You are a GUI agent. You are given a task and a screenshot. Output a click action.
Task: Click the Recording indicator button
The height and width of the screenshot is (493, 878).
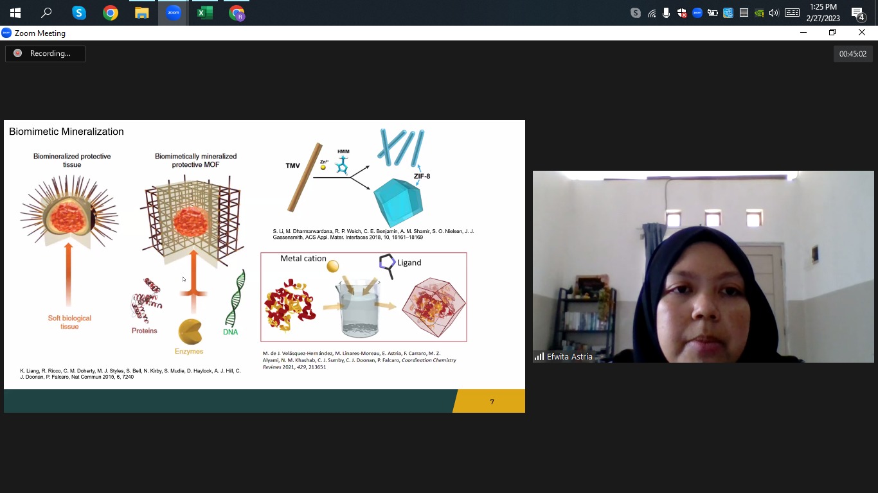point(45,53)
